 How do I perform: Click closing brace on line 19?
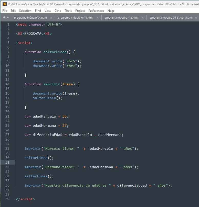point(25,107)
